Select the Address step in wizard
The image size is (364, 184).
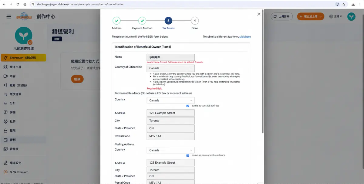pyautogui.click(x=116, y=23)
